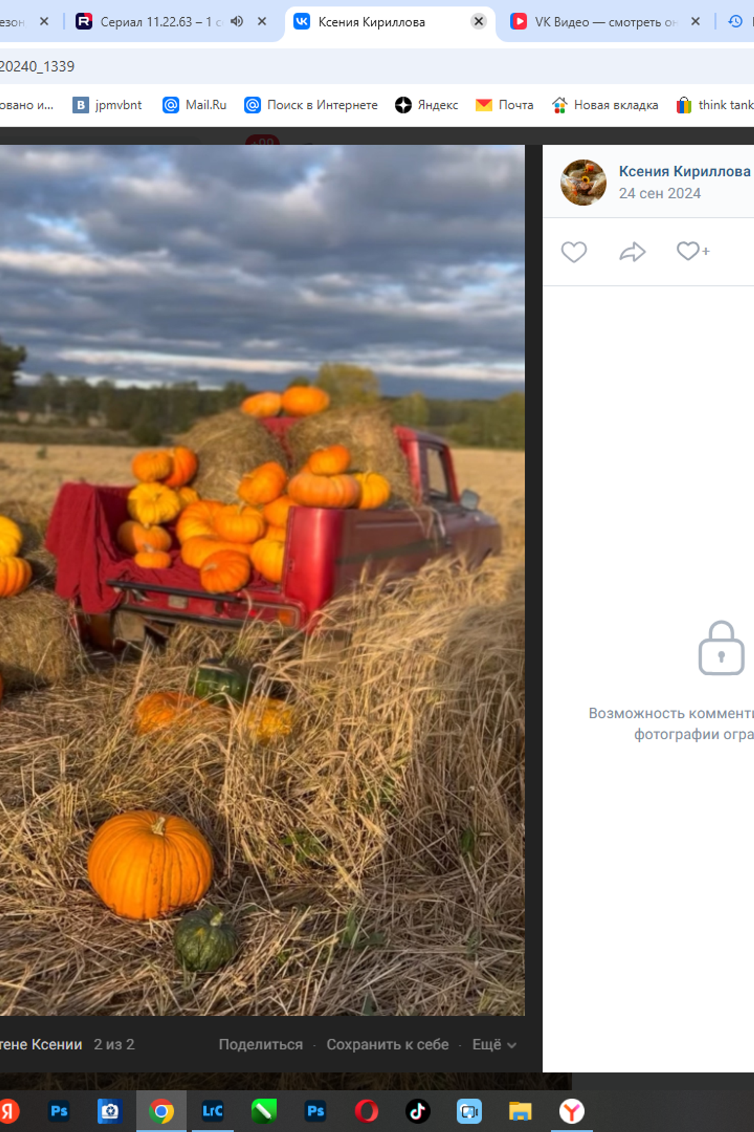Like the photo with heart icon
The image size is (754, 1132).
tap(574, 252)
